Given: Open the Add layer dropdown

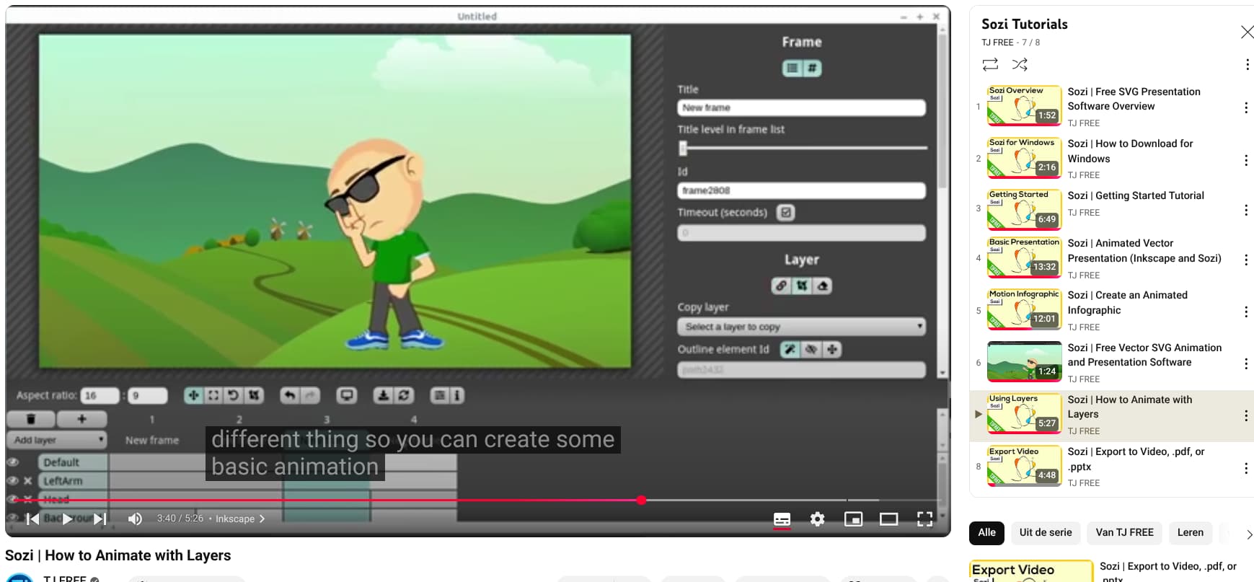Looking at the screenshot, I should click(x=57, y=440).
